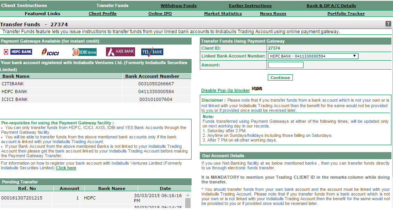Open the Linked Bank Account Number dropdown
Screen dimensions: 393x210
click(313, 56)
